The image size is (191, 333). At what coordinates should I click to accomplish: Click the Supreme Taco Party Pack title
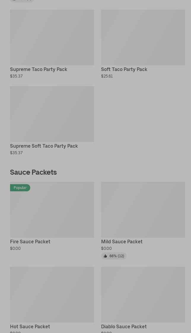point(39,69)
